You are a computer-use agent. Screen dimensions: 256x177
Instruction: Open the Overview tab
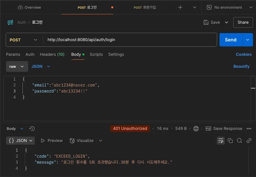click(29, 7)
